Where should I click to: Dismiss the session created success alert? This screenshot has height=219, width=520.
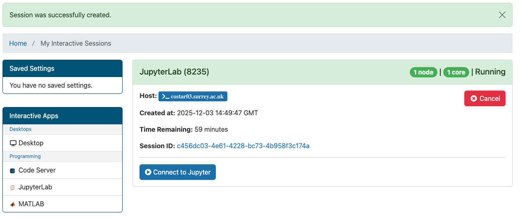[502, 15]
